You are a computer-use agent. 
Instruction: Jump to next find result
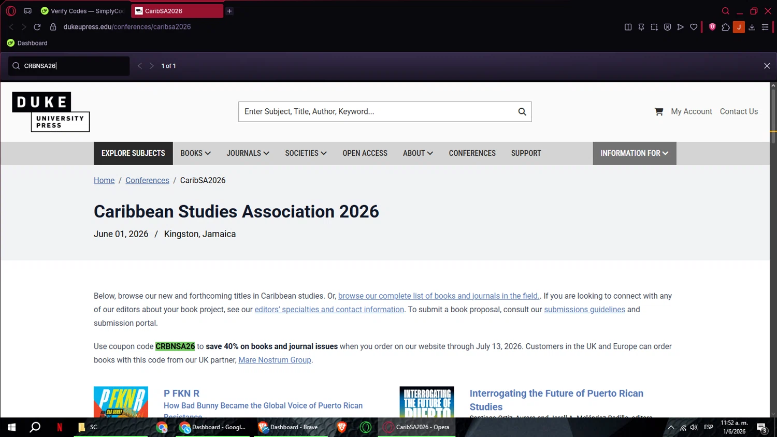click(152, 66)
